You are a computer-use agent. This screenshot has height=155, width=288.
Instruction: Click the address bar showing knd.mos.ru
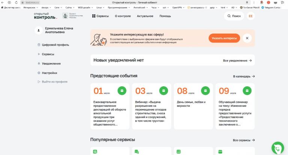point(30,3)
